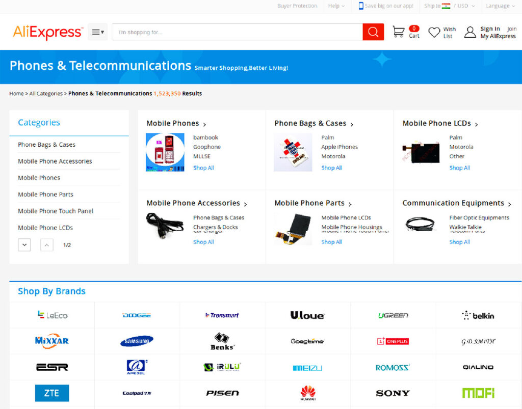
Task: Expand the Language dropdown
Action: click(x=500, y=6)
